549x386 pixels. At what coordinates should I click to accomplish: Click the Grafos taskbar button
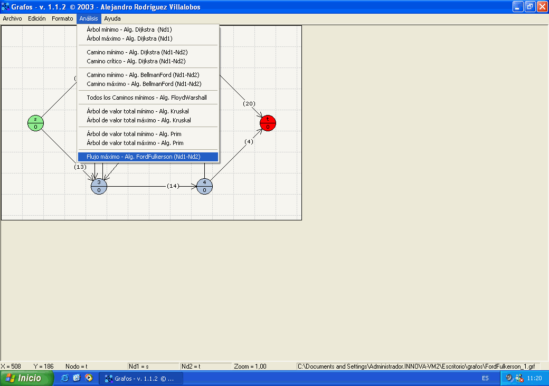(x=141, y=378)
